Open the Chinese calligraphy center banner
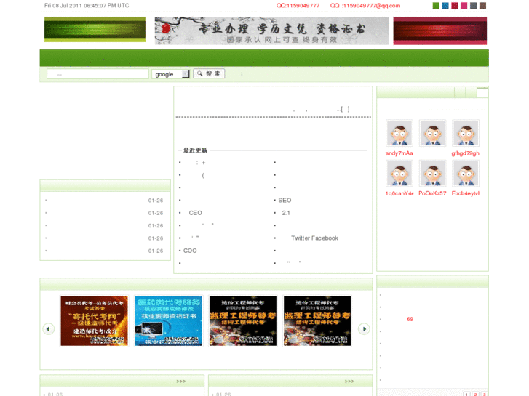The width and height of the screenshot is (529, 396). pyautogui.click(x=271, y=31)
